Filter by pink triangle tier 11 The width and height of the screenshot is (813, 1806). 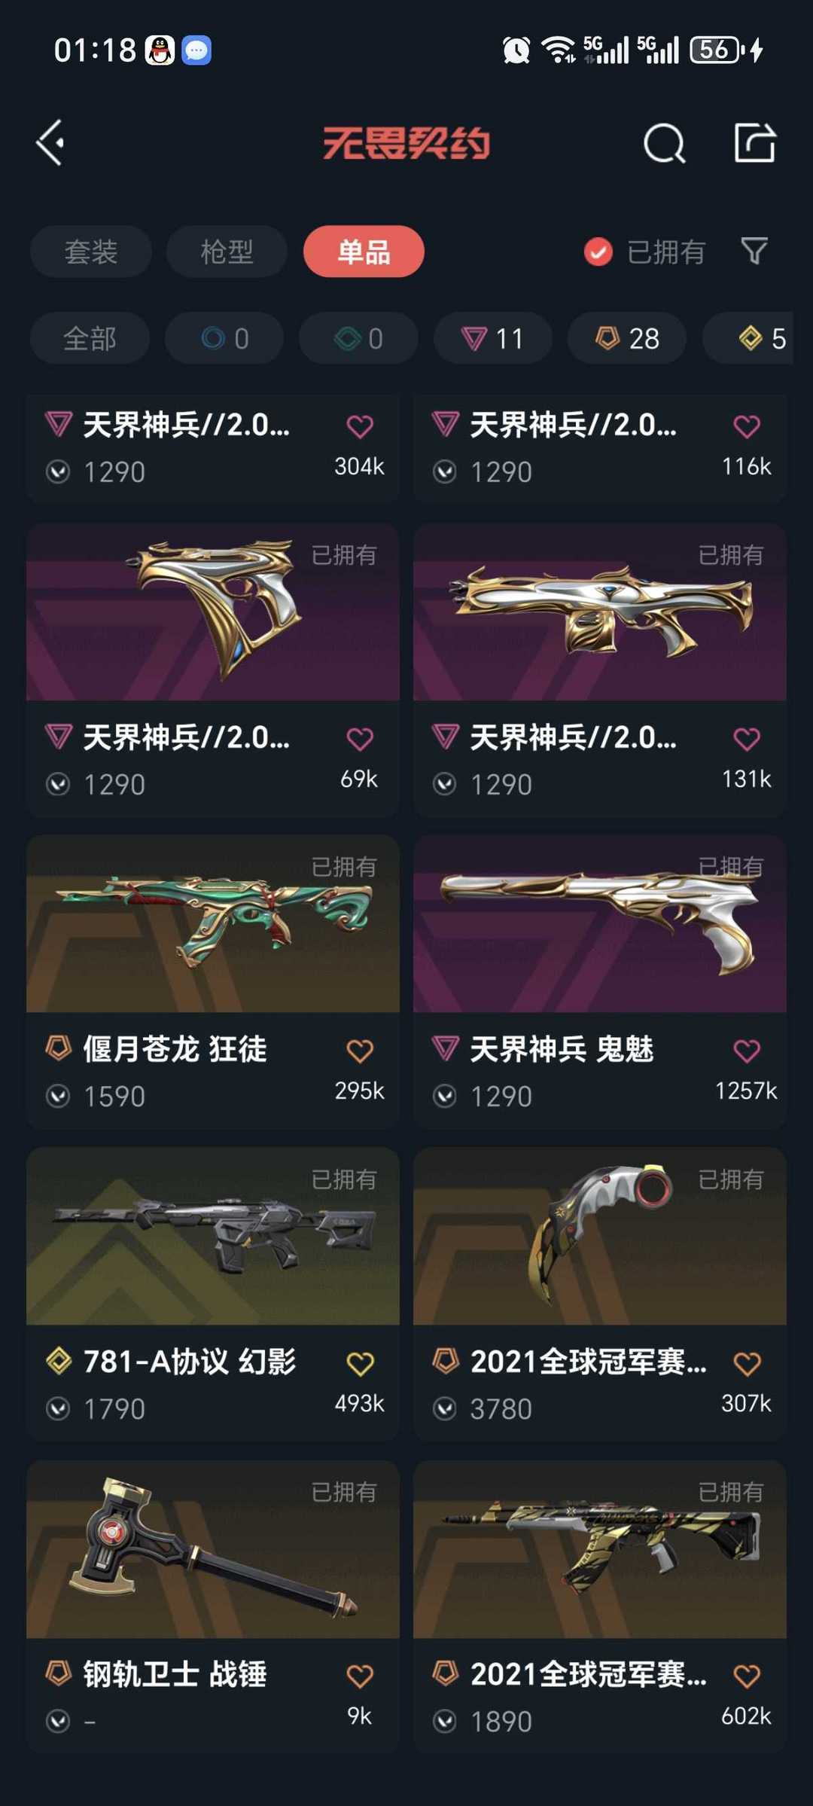click(x=492, y=338)
